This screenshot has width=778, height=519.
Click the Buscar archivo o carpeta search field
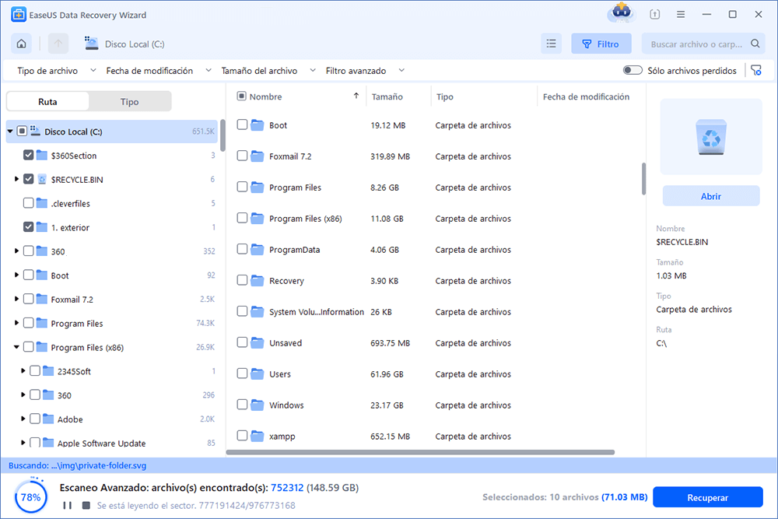coord(703,44)
